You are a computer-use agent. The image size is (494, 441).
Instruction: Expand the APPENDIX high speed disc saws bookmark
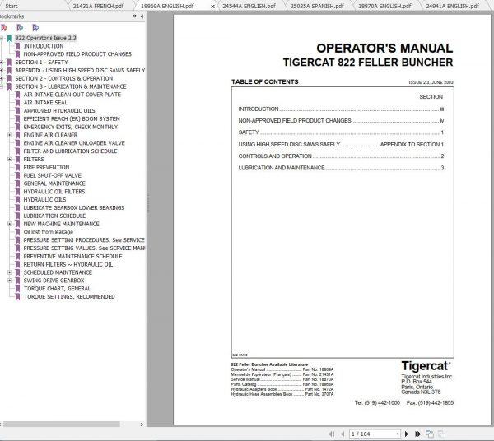click(2, 70)
